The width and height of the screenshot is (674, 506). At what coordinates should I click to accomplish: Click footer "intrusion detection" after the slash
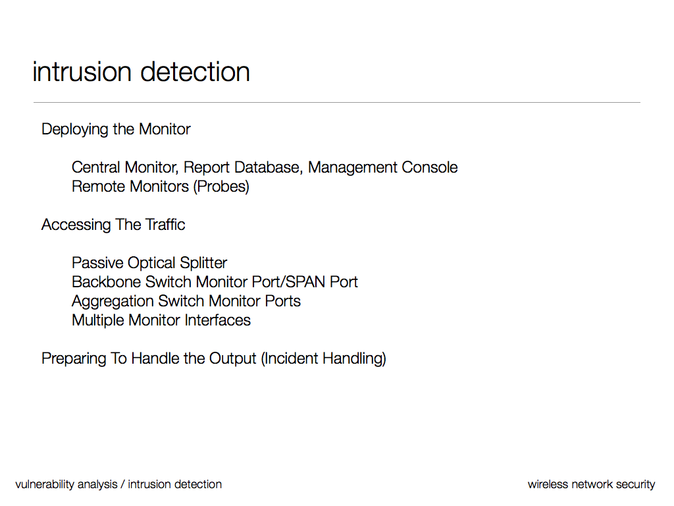pos(174,484)
